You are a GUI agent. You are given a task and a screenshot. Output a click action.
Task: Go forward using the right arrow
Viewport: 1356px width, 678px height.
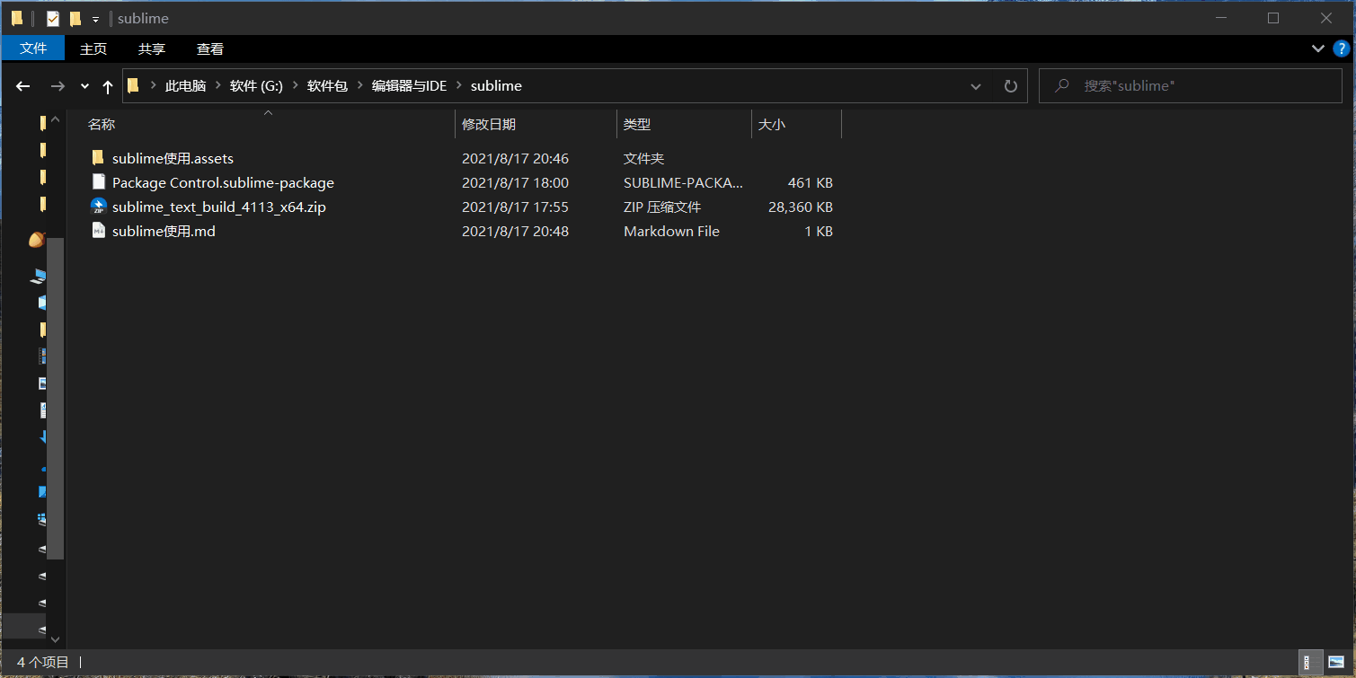[x=58, y=86]
